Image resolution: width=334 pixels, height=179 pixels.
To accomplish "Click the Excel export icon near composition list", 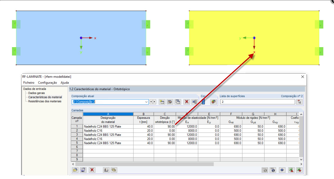I will (x=194, y=102).
